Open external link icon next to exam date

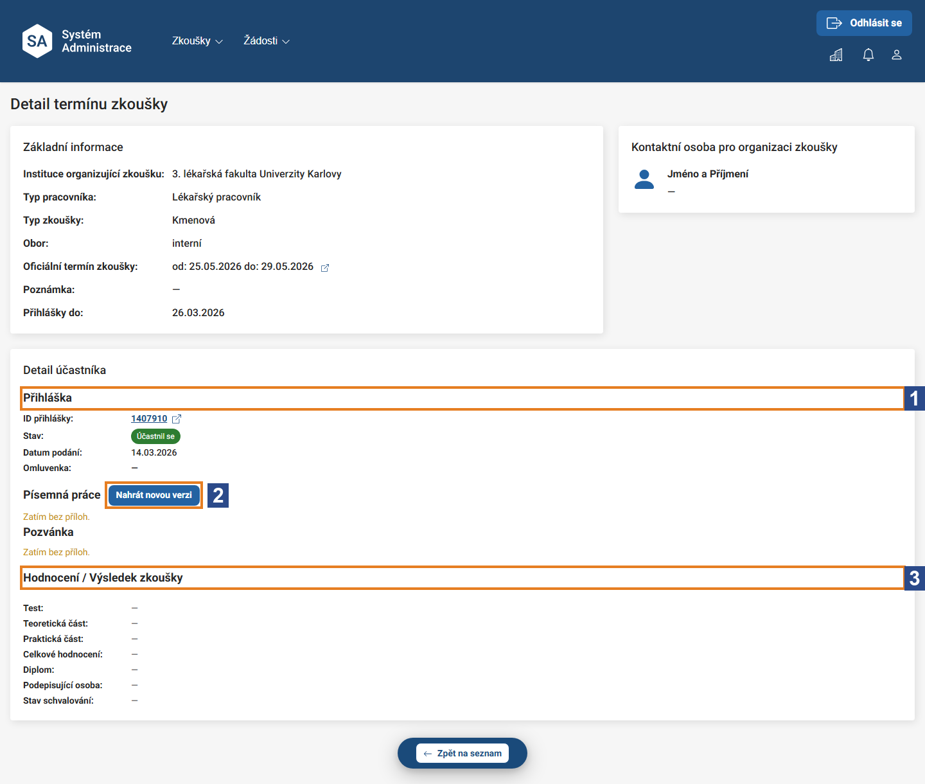[x=325, y=268]
